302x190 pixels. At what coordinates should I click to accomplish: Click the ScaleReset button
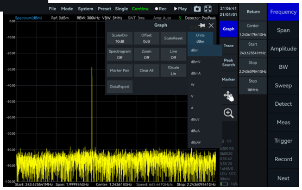click(173, 38)
